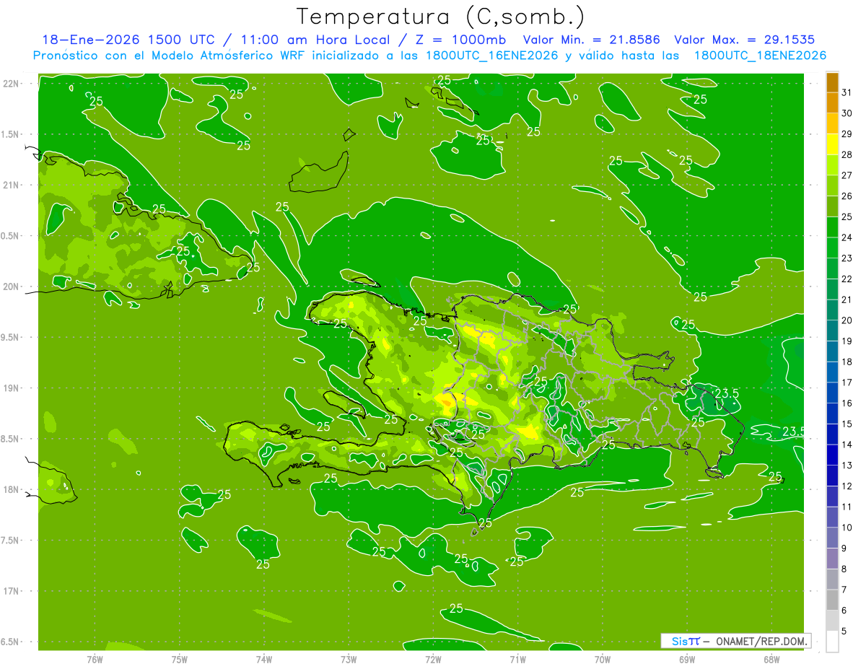Click the lime swatch between 27 and 28

832,165
